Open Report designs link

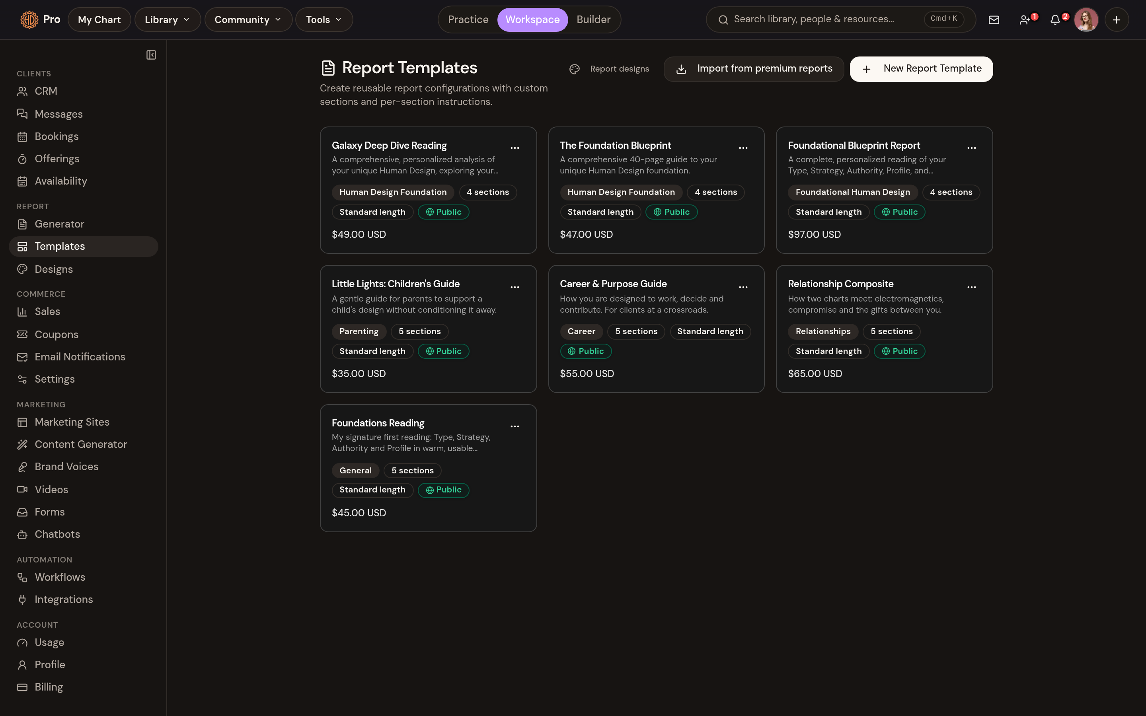[x=610, y=69]
